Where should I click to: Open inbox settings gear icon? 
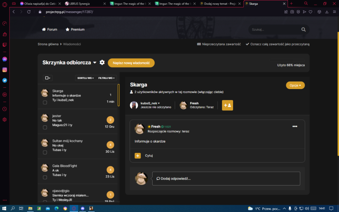point(102,62)
